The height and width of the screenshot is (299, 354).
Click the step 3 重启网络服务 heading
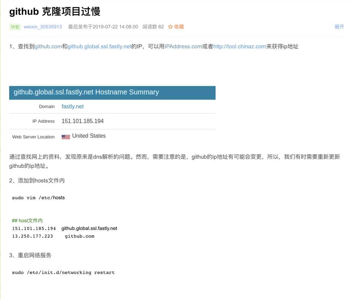pos(30,255)
